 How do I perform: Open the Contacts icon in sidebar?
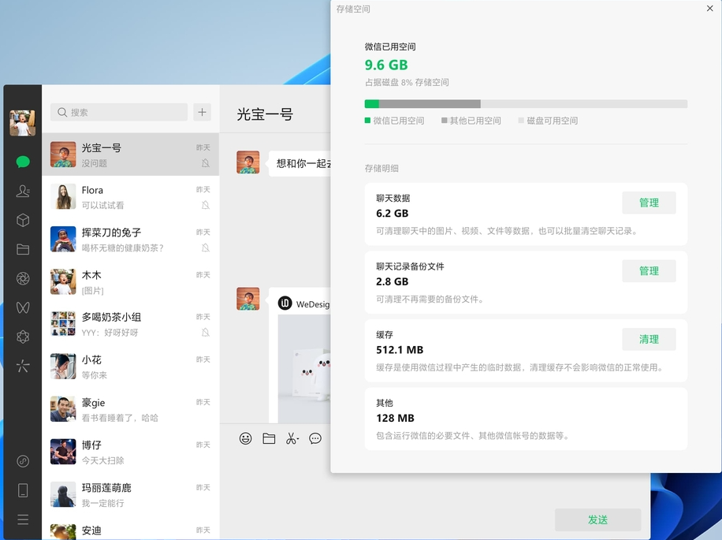[x=23, y=191]
